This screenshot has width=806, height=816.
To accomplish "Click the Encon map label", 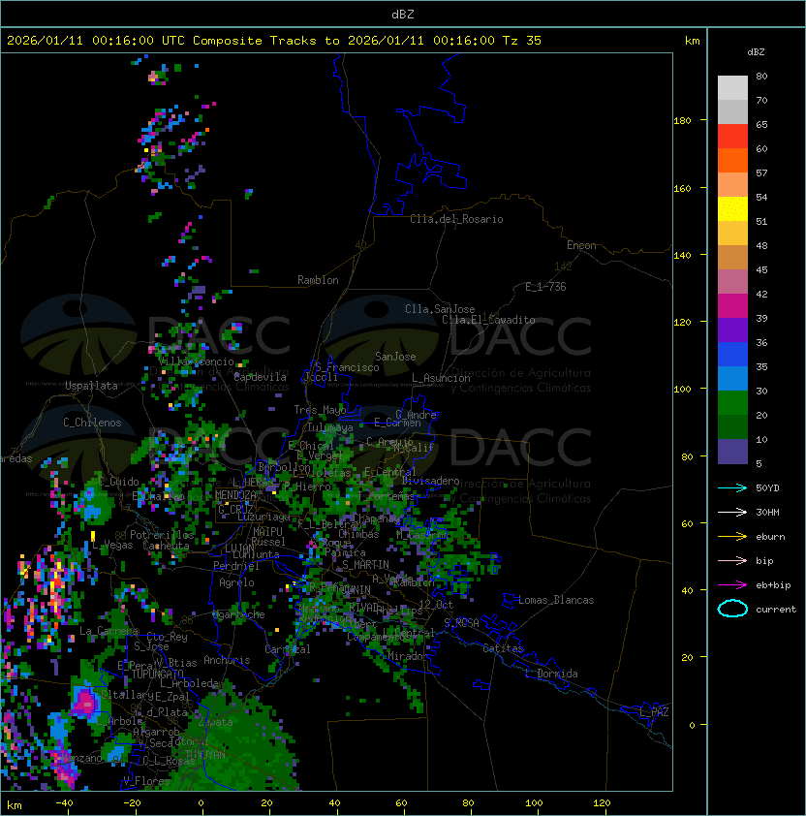I will pos(581,245).
